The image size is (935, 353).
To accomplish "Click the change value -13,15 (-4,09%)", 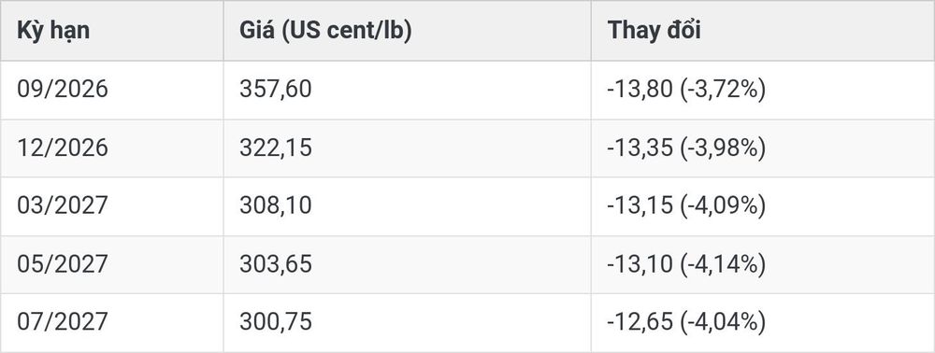I will coord(686,206).
